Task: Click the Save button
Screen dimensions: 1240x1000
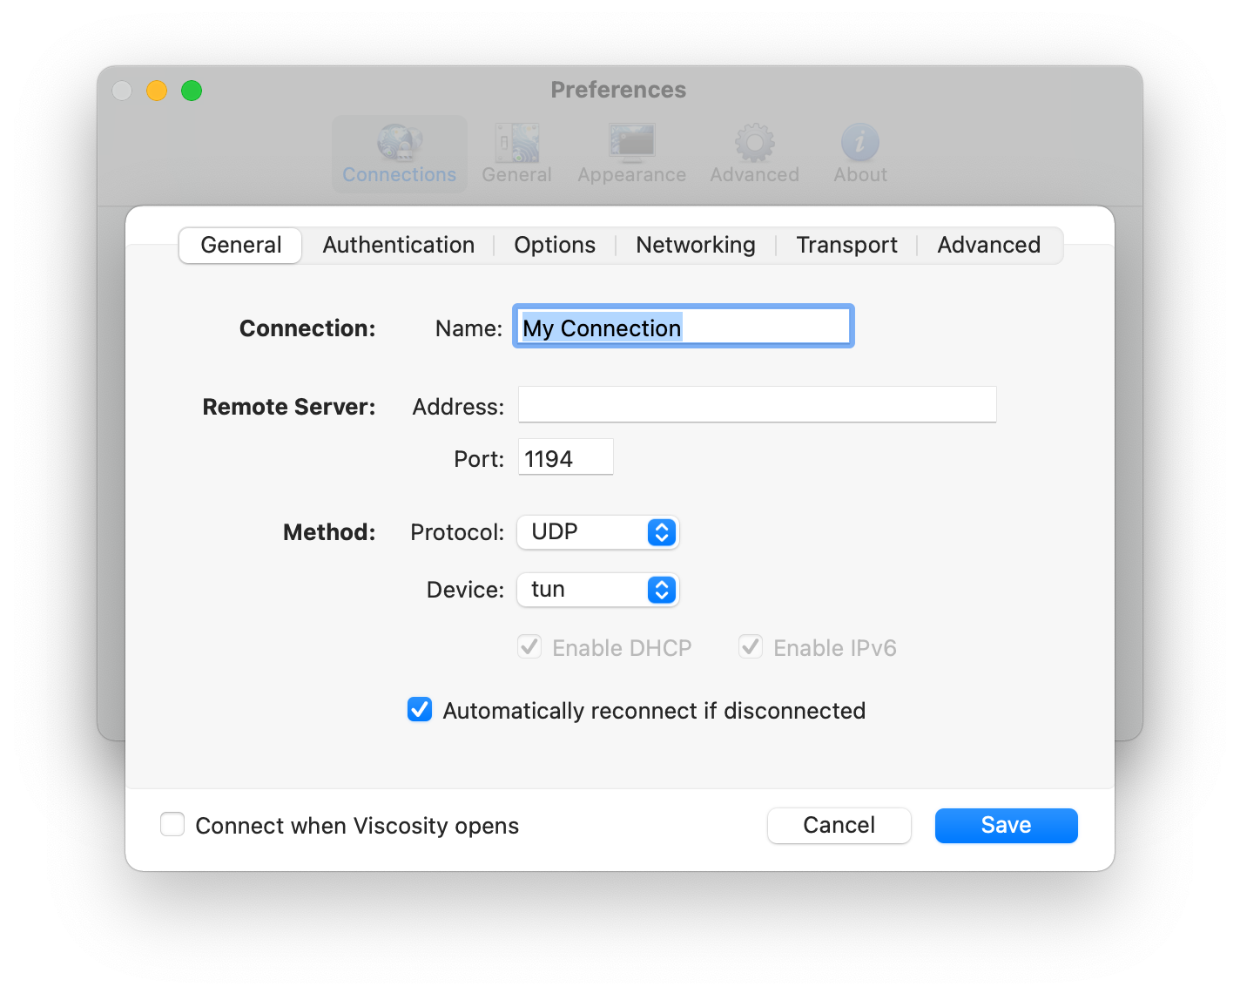Action: coord(1007,825)
